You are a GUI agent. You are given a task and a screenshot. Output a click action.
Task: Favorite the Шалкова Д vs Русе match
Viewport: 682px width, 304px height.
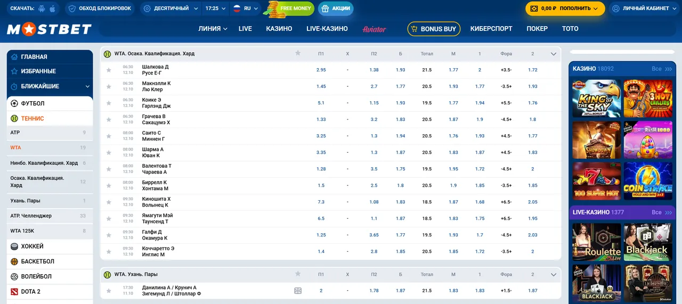(x=109, y=70)
